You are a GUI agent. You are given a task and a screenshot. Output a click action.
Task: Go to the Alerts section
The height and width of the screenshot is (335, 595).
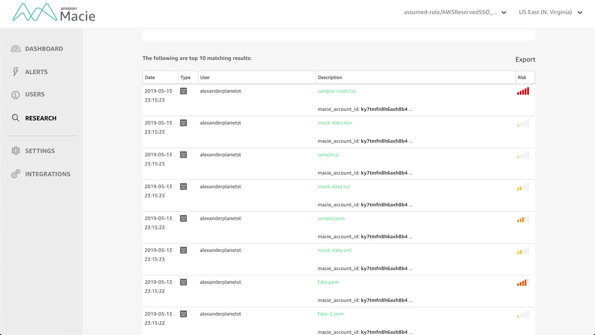point(36,72)
